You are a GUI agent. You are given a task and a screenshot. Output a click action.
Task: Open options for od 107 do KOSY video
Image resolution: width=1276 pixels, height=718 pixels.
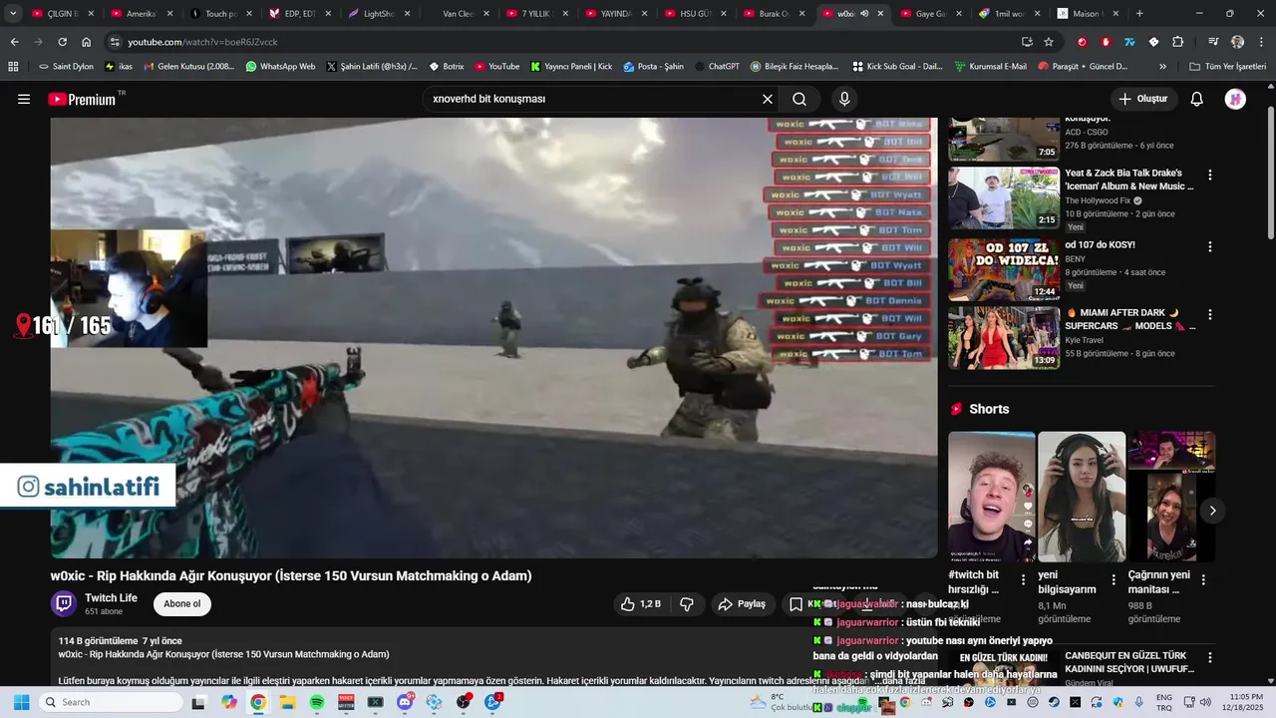pyautogui.click(x=1210, y=246)
